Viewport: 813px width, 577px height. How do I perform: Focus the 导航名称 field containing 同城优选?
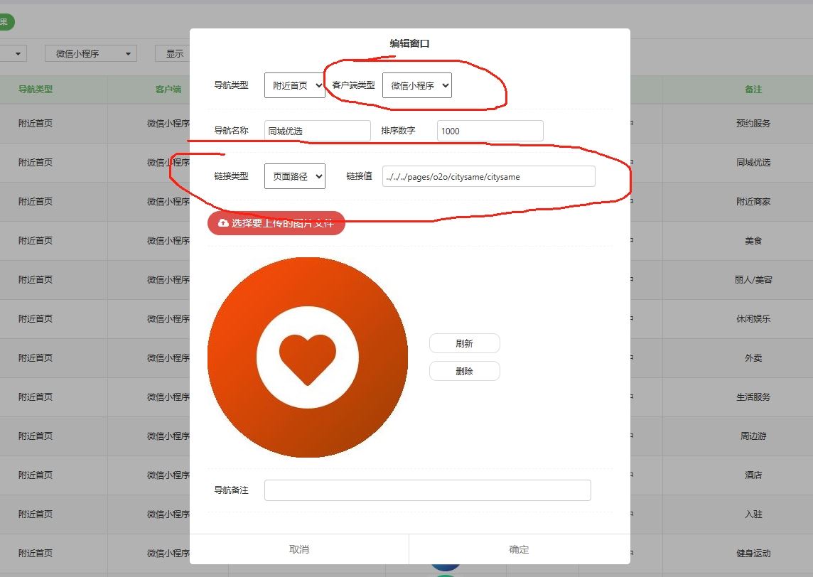pos(317,131)
